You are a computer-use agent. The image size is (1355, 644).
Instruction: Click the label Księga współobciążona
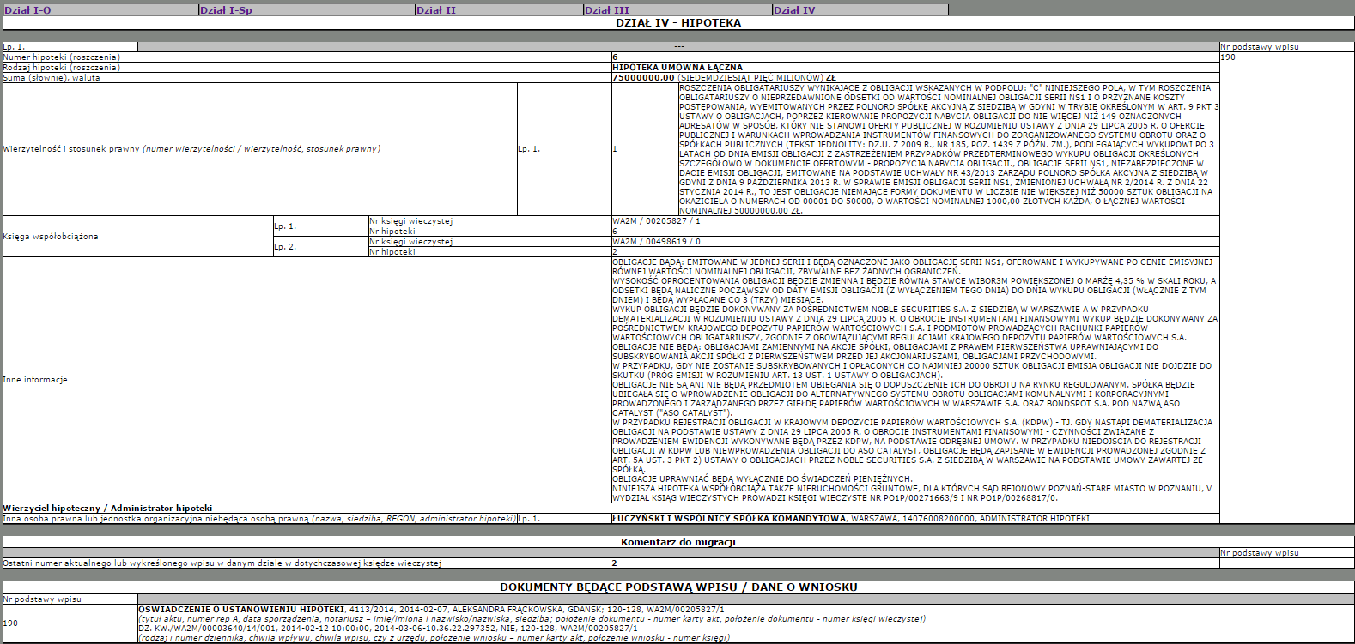point(51,237)
